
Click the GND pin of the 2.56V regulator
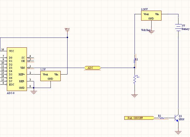[151, 19]
